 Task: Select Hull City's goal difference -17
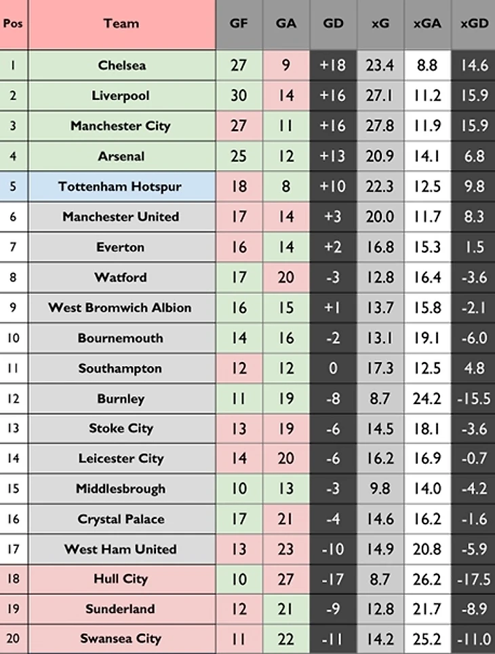[x=333, y=579]
